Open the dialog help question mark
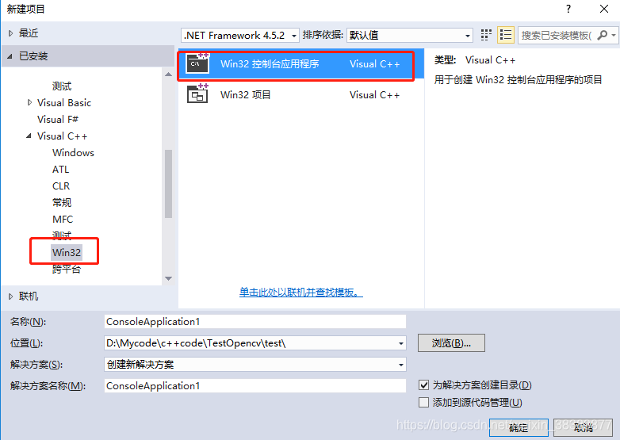The image size is (620, 440). pyautogui.click(x=568, y=9)
